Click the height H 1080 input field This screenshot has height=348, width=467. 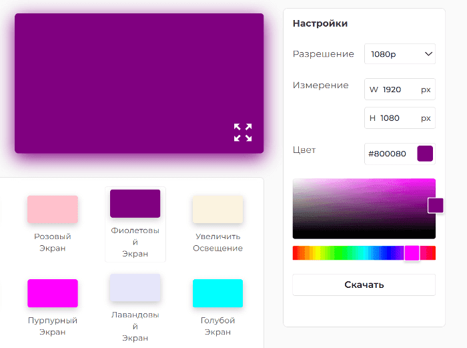[400, 118]
